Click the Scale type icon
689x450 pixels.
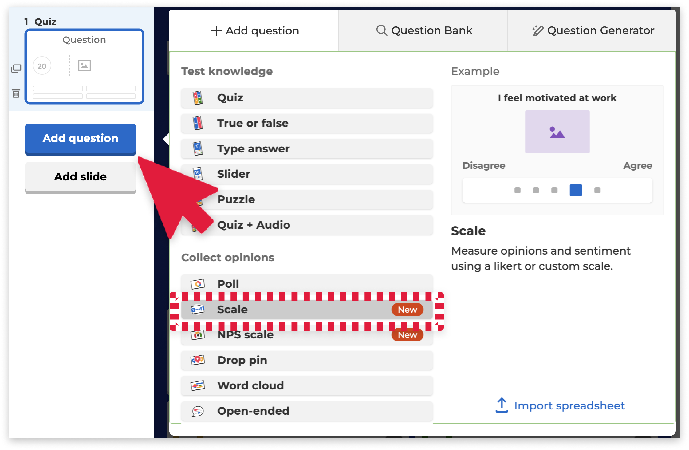(198, 310)
